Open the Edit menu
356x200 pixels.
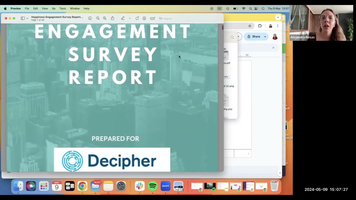36,9
